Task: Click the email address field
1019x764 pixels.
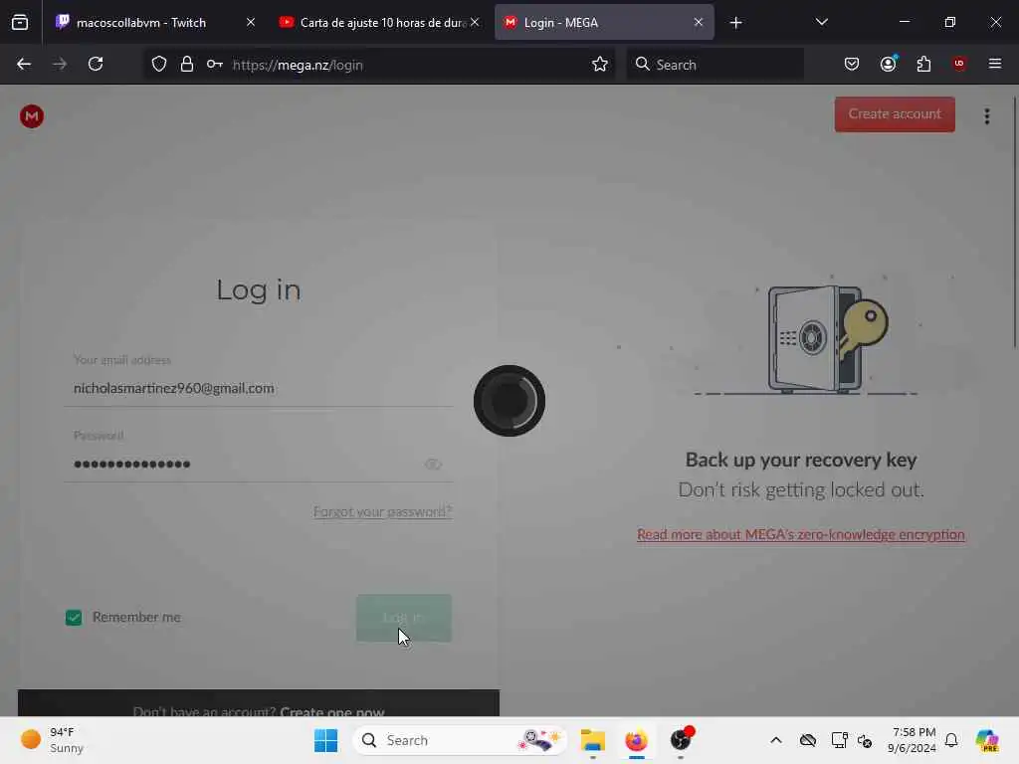Action: [259, 389]
